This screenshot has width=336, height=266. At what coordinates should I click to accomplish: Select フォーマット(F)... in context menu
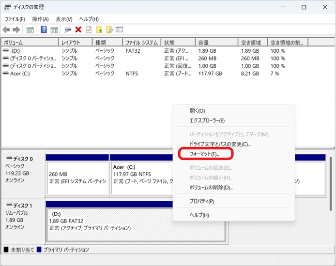click(205, 154)
